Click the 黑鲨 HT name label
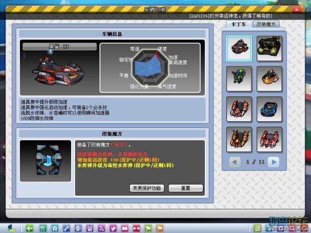 [x=60, y=47]
